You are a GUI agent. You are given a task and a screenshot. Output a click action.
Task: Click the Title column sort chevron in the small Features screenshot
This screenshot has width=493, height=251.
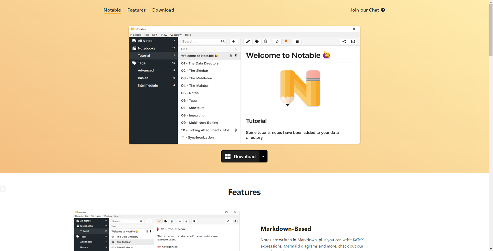pos(150,226)
